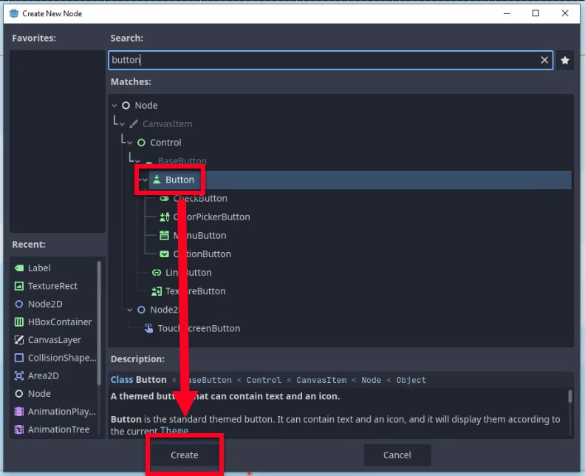Select the Node icon at the tree root
The width and height of the screenshot is (585, 476).
[126, 106]
